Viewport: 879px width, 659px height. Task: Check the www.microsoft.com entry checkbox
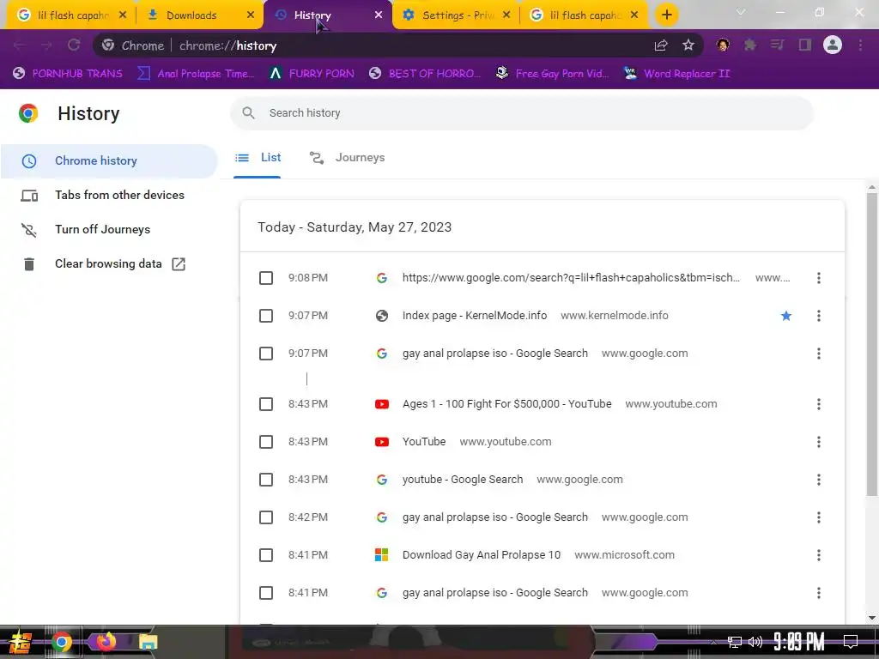pyautogui.click(x=266, y=555)
